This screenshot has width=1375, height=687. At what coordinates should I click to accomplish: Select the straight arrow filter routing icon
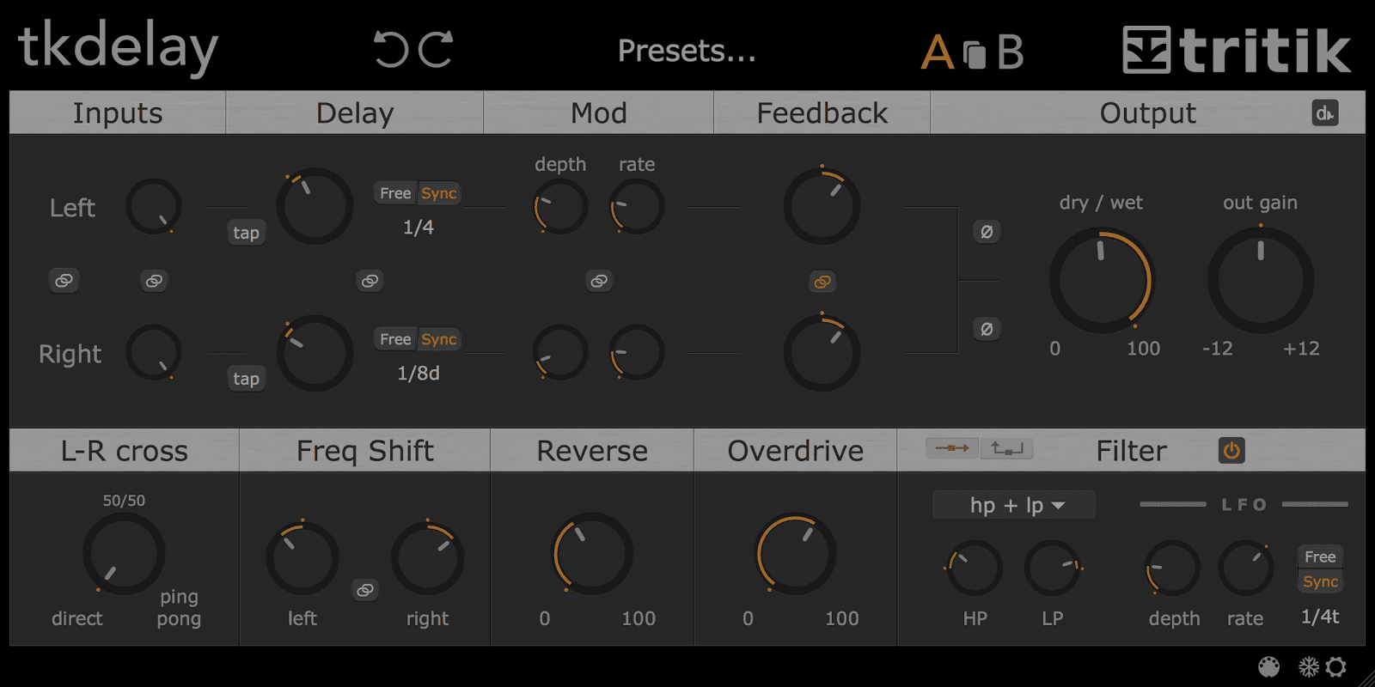tap(952, 448)
